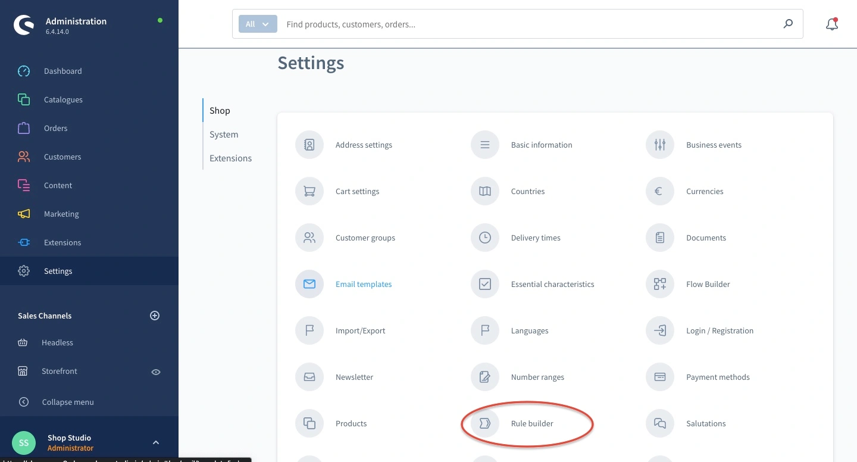The image size is (857, 462).
Task: Click the search magnifier icon
Action: tap(788, 24)
